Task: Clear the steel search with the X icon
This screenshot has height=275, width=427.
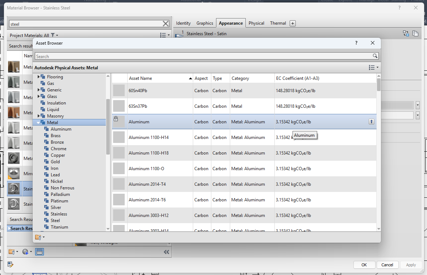Action: coord(166,23)
